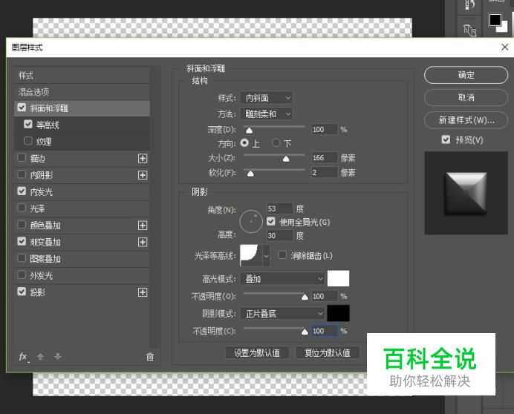
Task: Enable the 外发光 checkbox
Action: [x=22, y=275]
